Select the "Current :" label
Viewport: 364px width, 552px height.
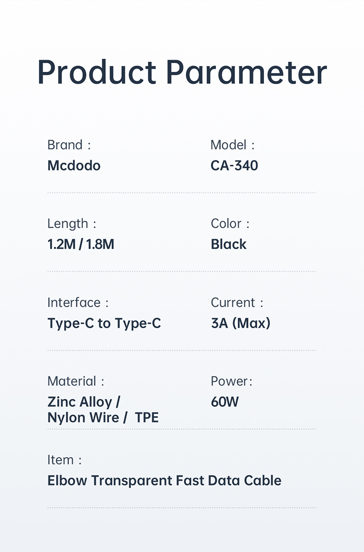pos(237,302)
